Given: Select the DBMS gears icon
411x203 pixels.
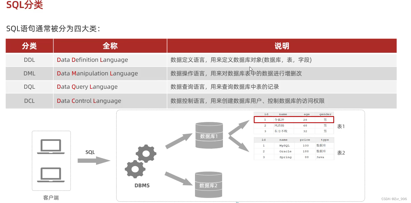Looking at the screenshot, I should click(x=141, y=160).
